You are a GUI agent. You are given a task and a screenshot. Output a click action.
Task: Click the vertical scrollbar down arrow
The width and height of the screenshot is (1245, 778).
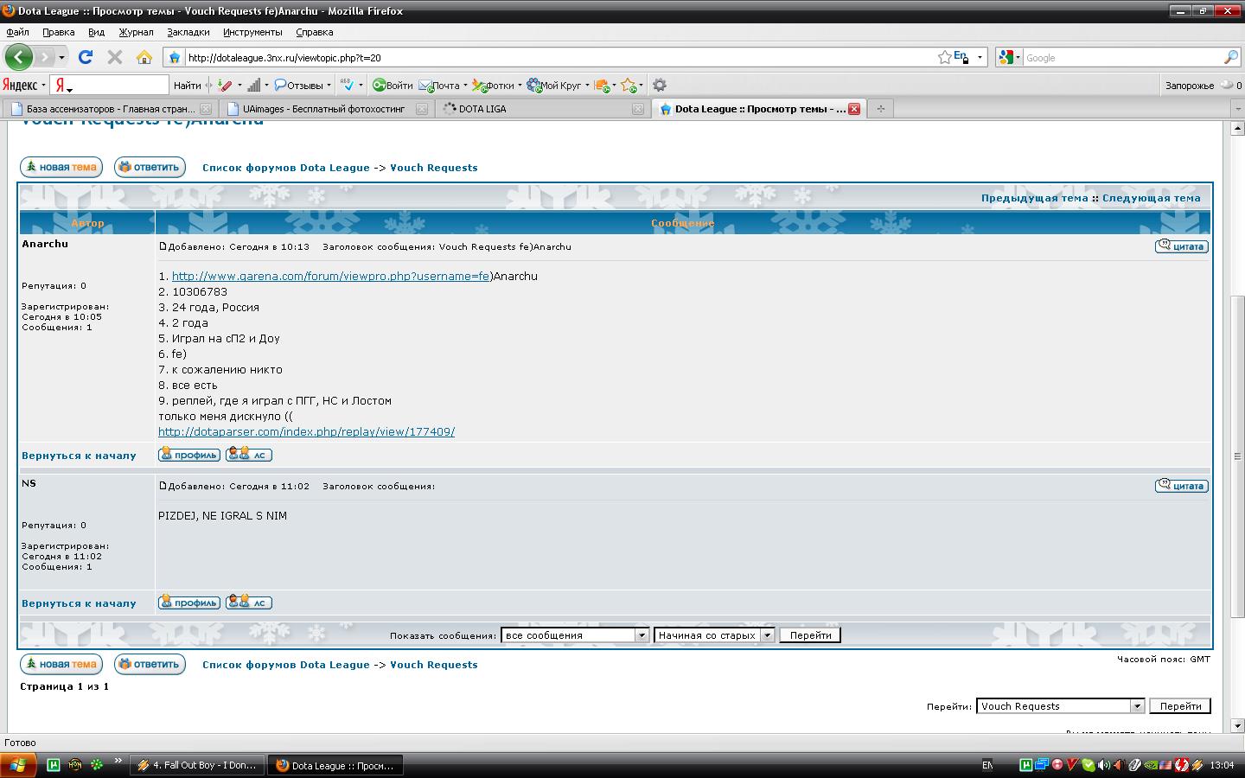click(1237, 725)
